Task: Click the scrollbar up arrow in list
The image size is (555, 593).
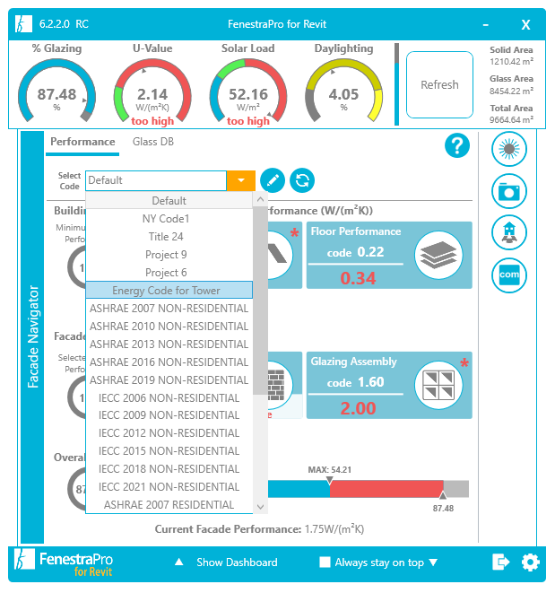Action: click(x=260, y=199)
